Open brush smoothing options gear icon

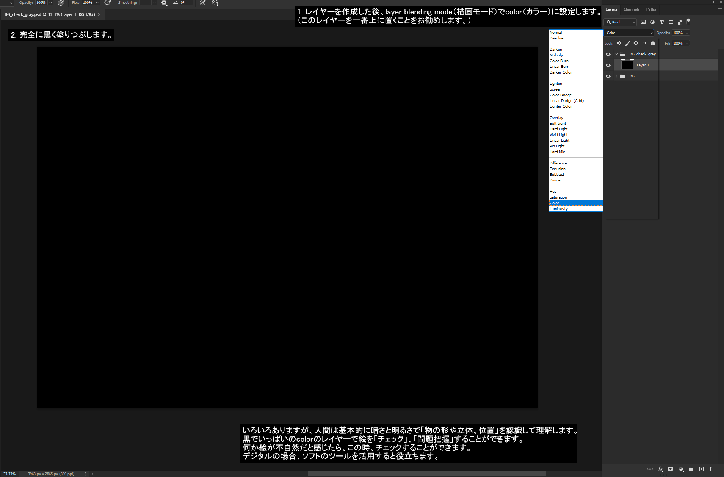click(164, 3)
